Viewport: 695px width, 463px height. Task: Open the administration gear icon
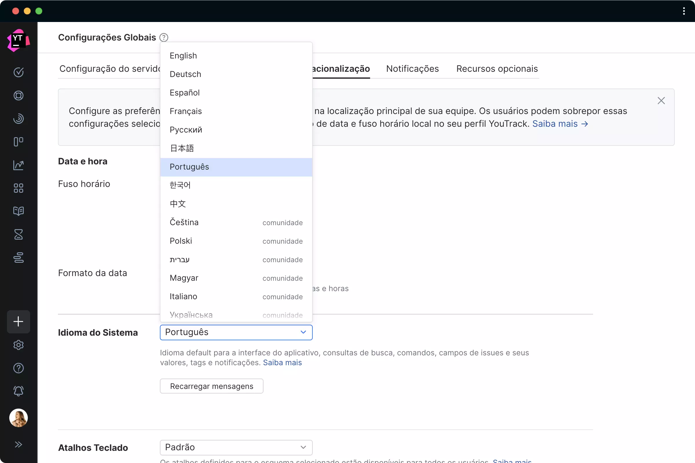pos(18,345)
